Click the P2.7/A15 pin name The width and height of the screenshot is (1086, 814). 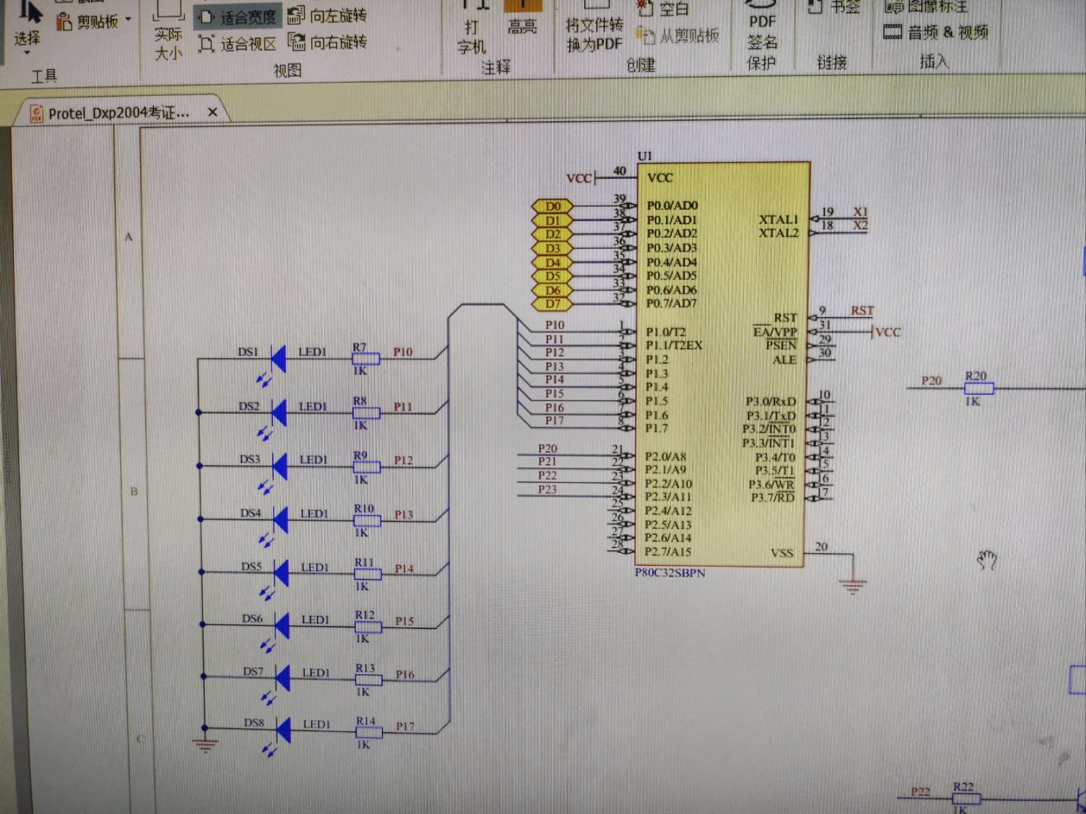[668, 551]
